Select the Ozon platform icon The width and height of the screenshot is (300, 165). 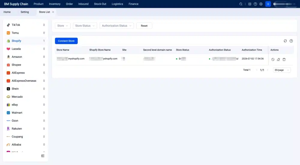(8, 121)
